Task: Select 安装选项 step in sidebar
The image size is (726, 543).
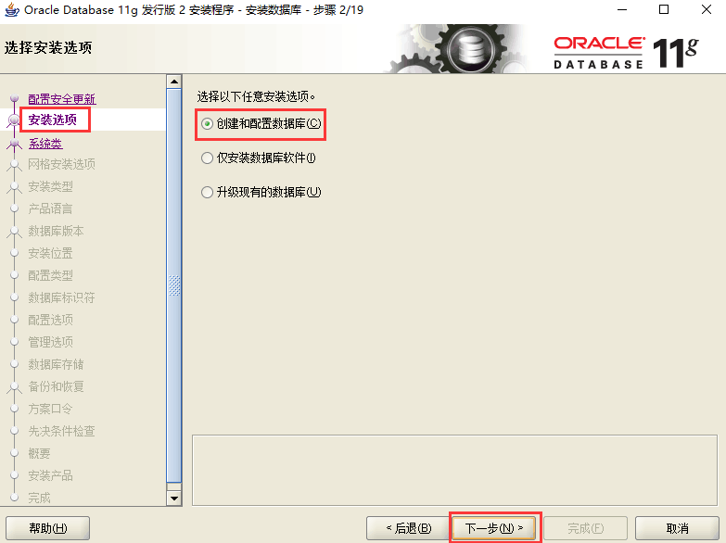Action: (52, 120)
